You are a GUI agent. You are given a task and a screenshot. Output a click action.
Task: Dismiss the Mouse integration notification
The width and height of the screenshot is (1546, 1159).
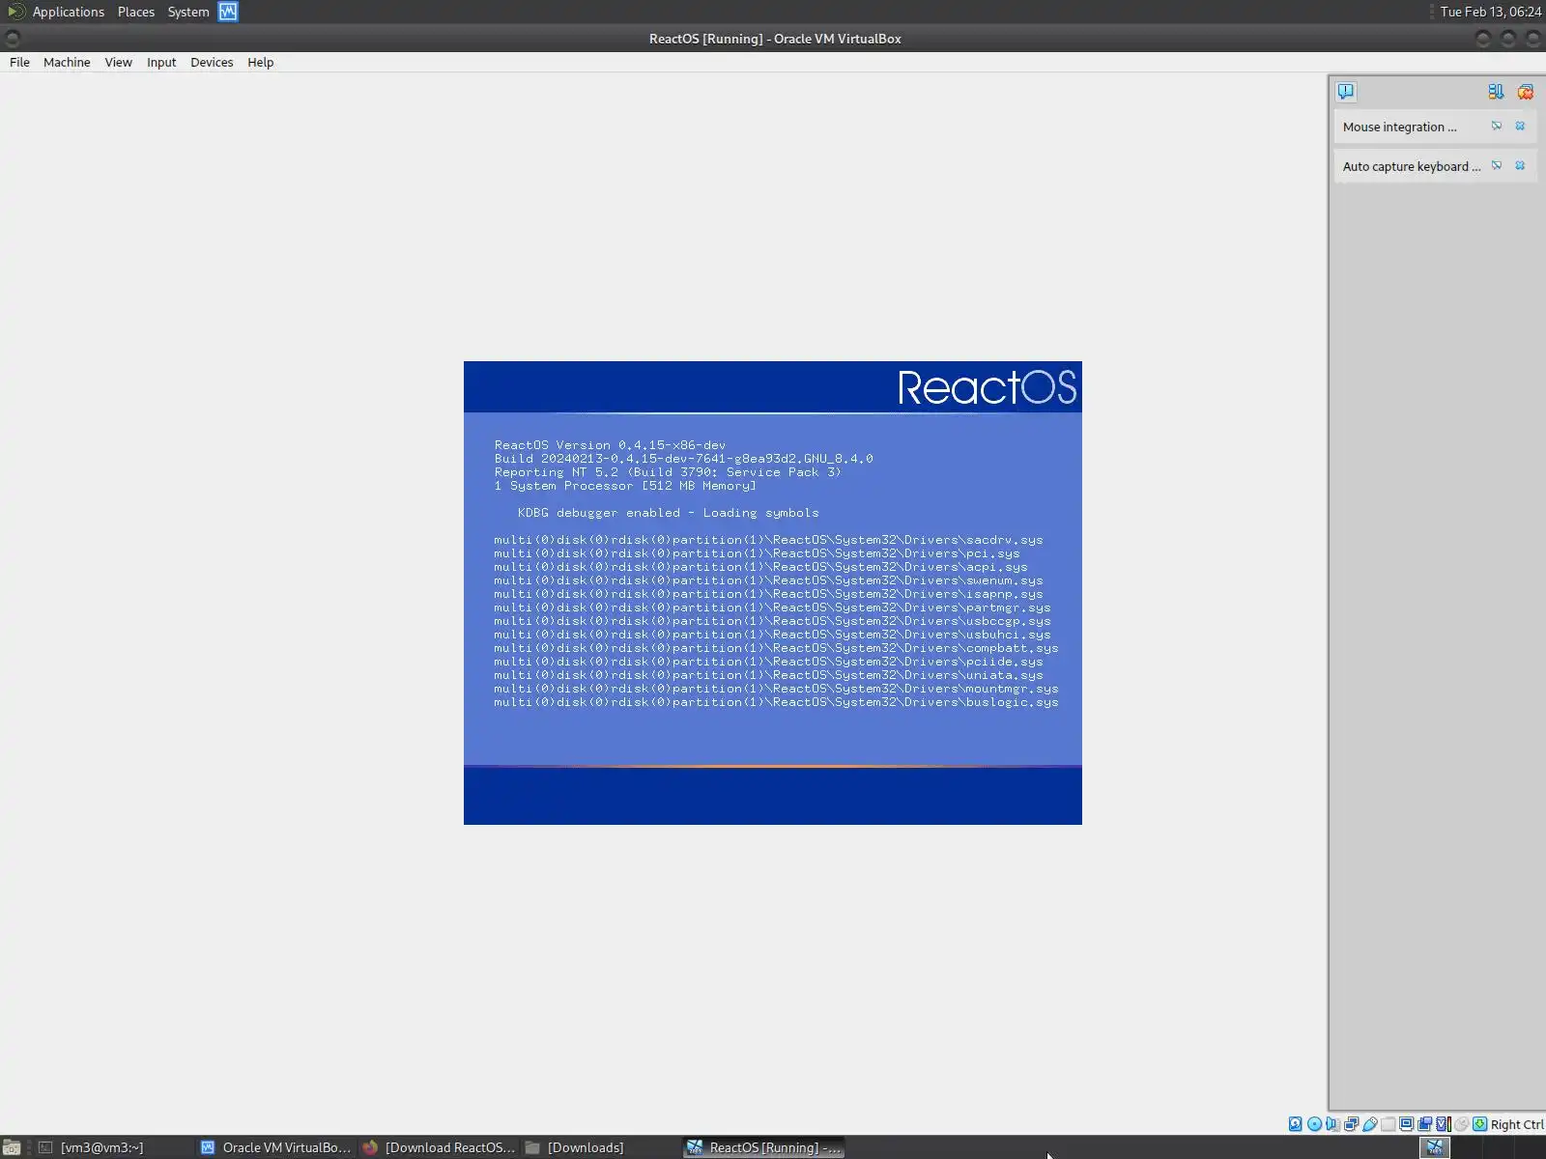tap(1520, 127)
